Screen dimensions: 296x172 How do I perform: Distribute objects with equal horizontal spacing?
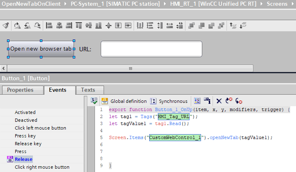coord(140,26)
